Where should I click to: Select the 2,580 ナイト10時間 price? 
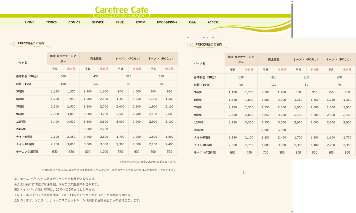pos(233,145)
